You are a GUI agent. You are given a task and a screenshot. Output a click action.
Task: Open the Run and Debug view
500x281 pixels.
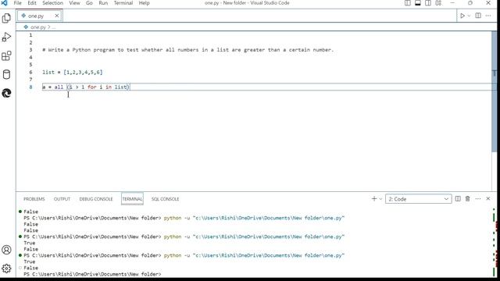tap(6, 37)
